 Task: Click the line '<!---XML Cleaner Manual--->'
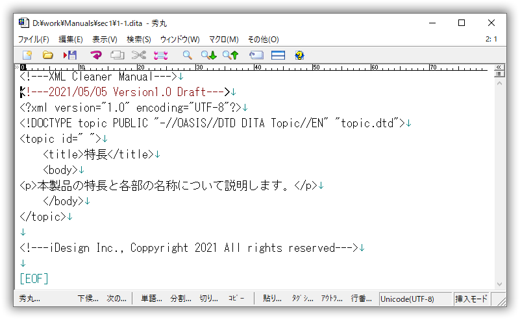pos(99,77)
